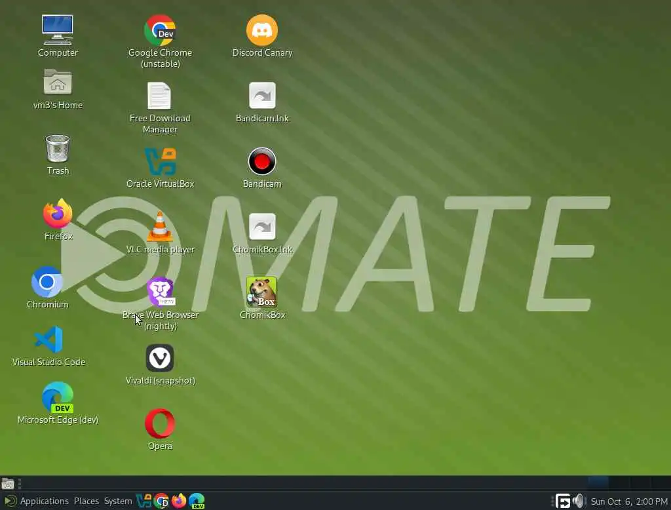671x510 pixels.
Task: Select the Free Download Manager icon
Action: point(159,96)
